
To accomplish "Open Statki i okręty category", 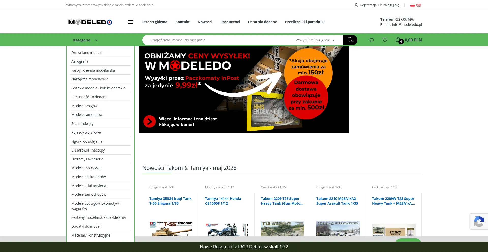I will tap(82, 124).
